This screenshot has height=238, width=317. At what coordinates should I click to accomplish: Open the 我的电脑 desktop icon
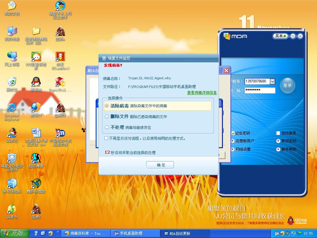click(x=12, y=33)
